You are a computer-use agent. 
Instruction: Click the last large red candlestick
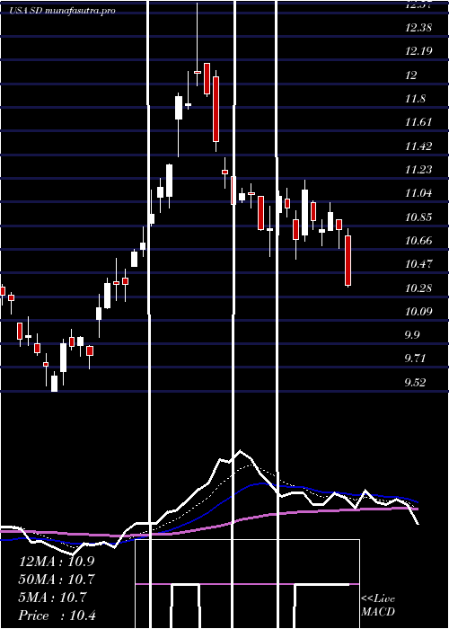click(x=348, y=261)
